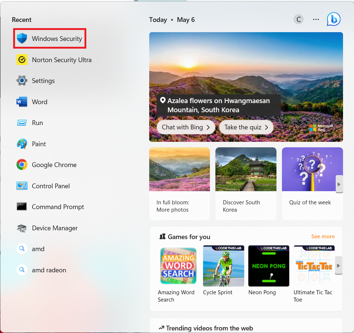
Task: Open the three-dot more options menu
Action: pos(316,20)
